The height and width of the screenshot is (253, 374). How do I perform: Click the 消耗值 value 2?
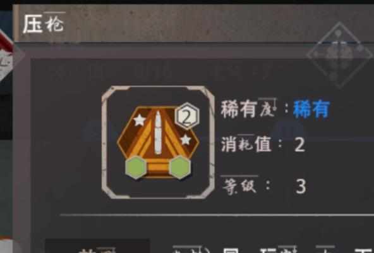pyautogui.click(x=300, y=145)
